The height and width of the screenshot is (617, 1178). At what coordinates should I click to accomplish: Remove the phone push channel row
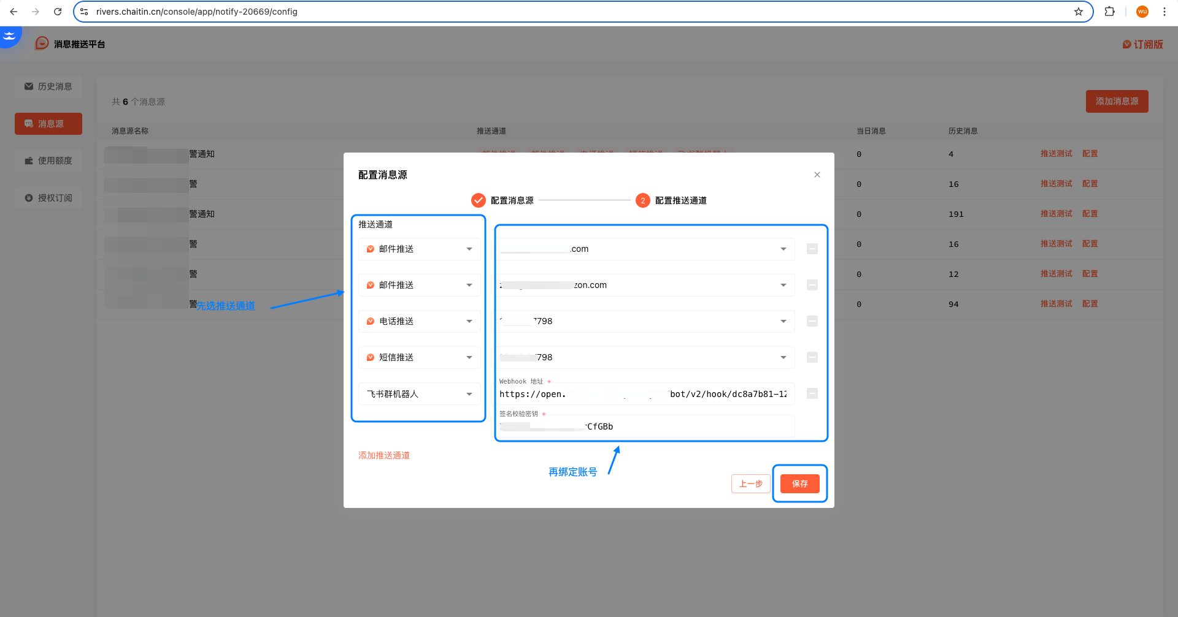(x=812, y=321)
